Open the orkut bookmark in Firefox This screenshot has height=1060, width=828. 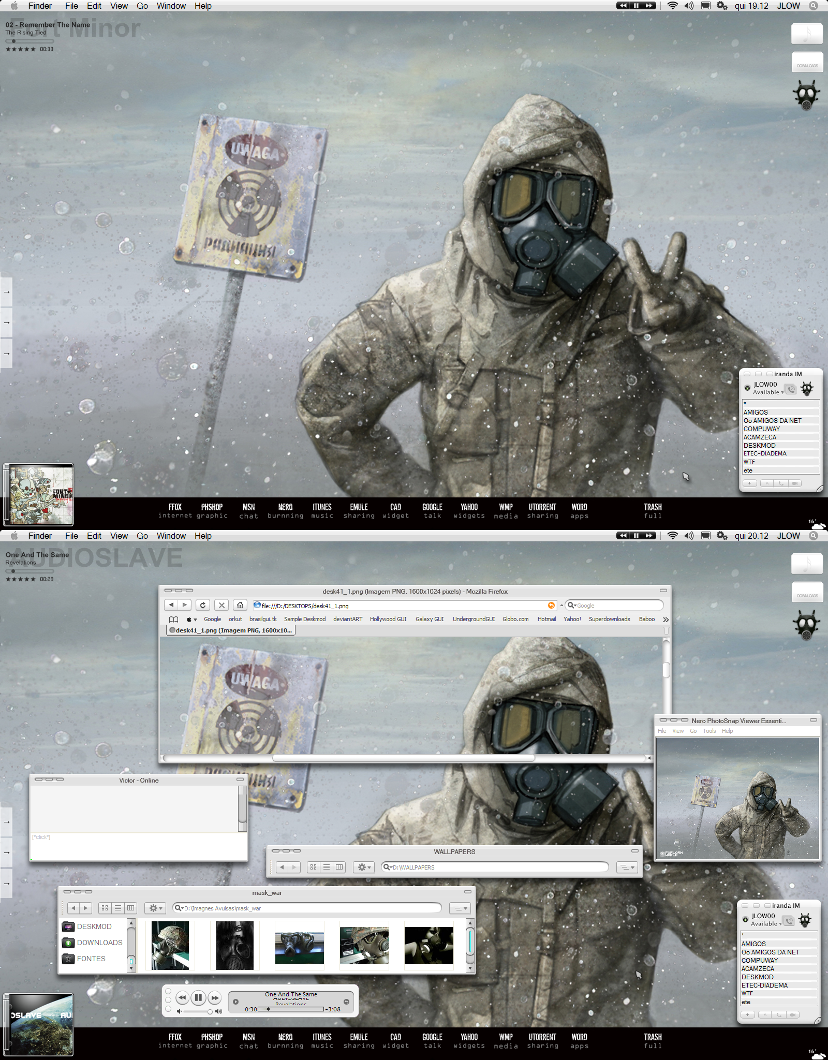pos(235,619)
